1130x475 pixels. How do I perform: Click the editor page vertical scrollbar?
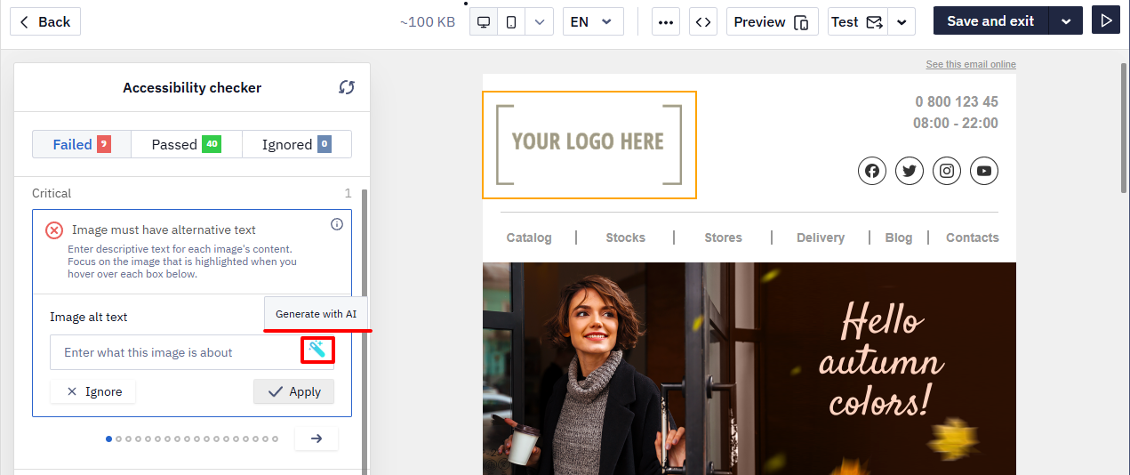click(x=1124, y=128)
